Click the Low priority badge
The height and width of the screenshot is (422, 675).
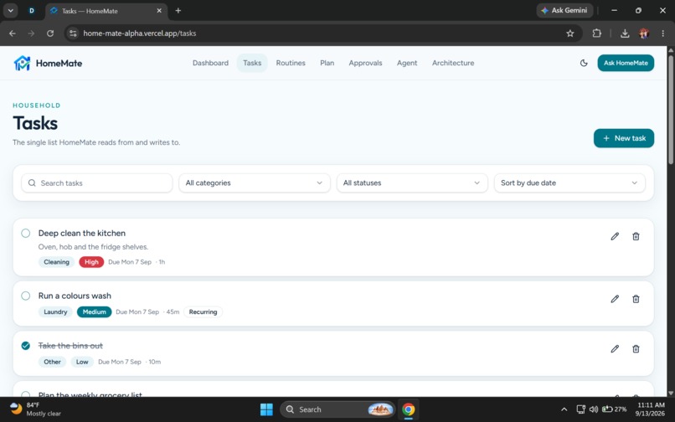coord(82,362)
